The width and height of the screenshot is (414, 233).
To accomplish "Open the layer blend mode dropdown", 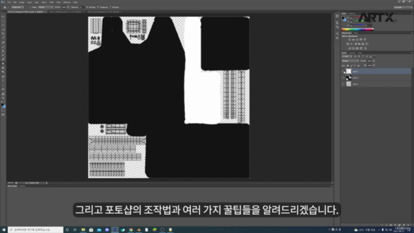I will click(350, 61).
